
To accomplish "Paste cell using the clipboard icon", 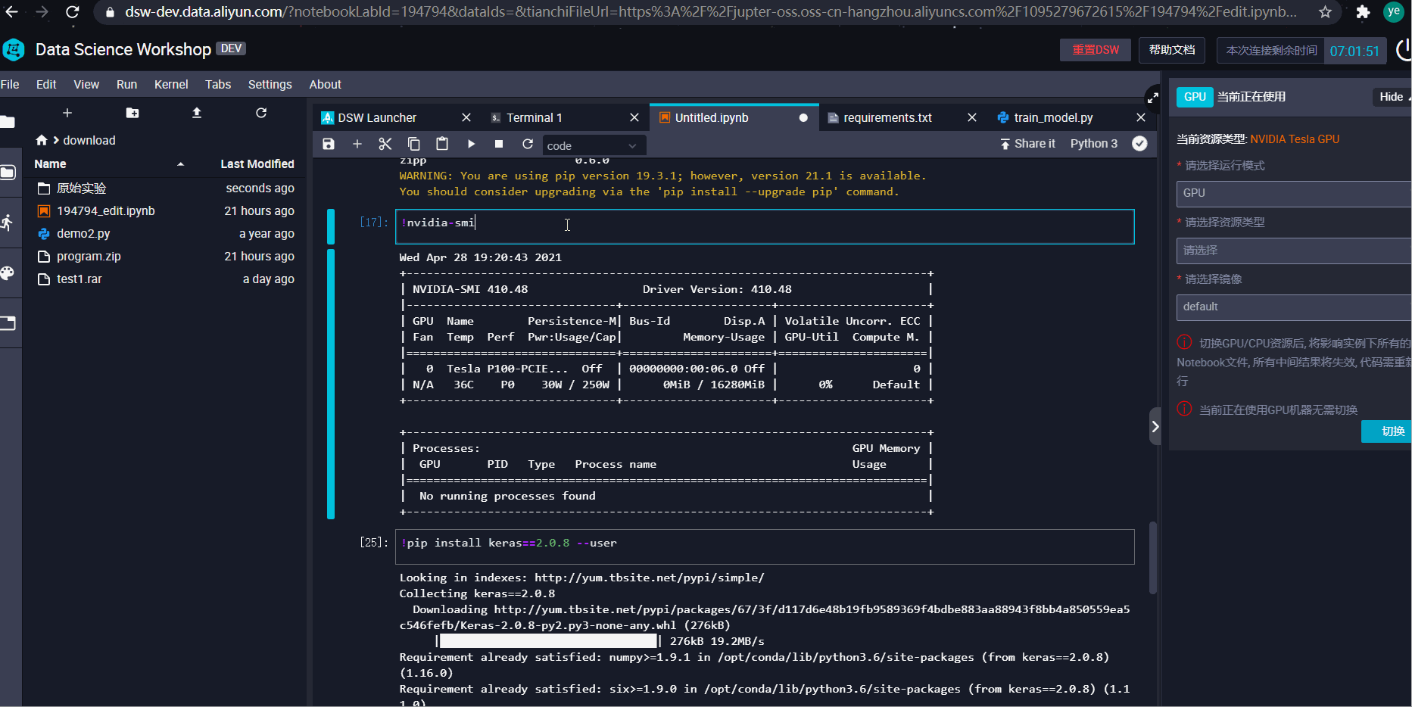I will 442,144.
